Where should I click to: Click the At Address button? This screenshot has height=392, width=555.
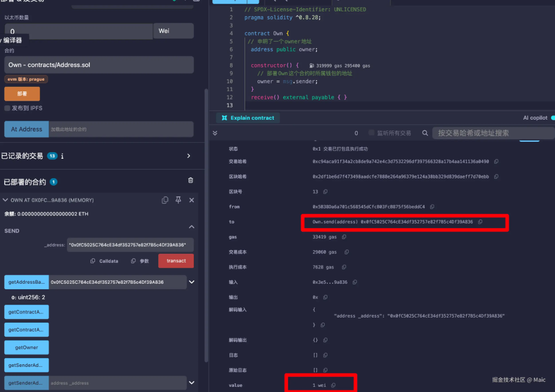(27, 129)
